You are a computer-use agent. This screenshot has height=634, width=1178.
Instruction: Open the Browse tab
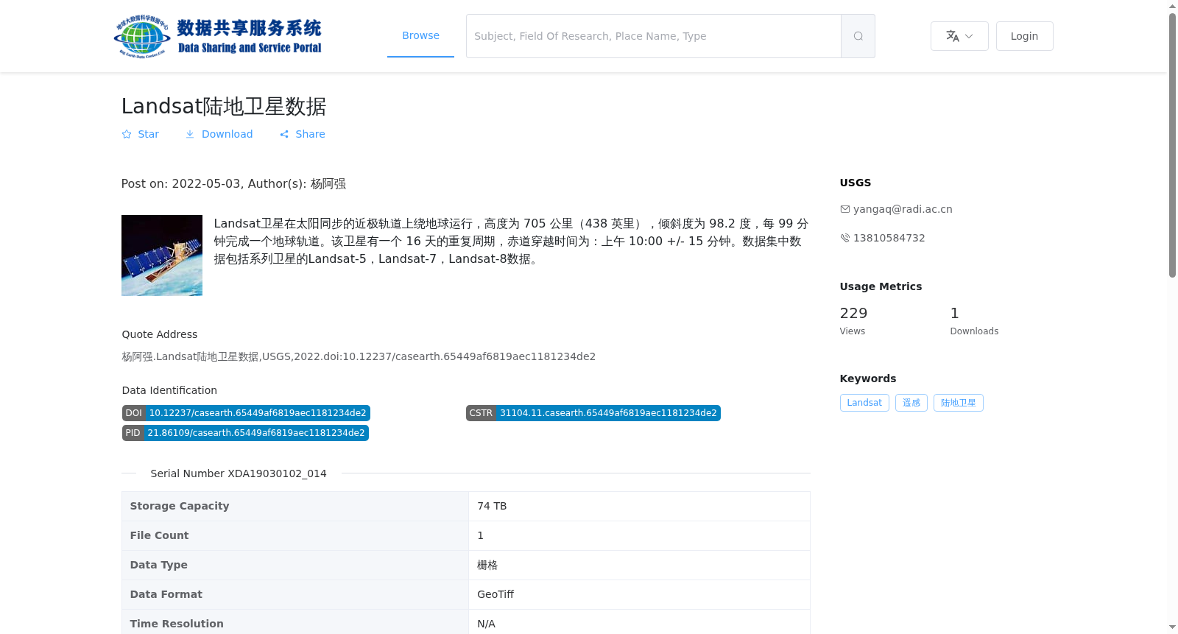[420, 35]
